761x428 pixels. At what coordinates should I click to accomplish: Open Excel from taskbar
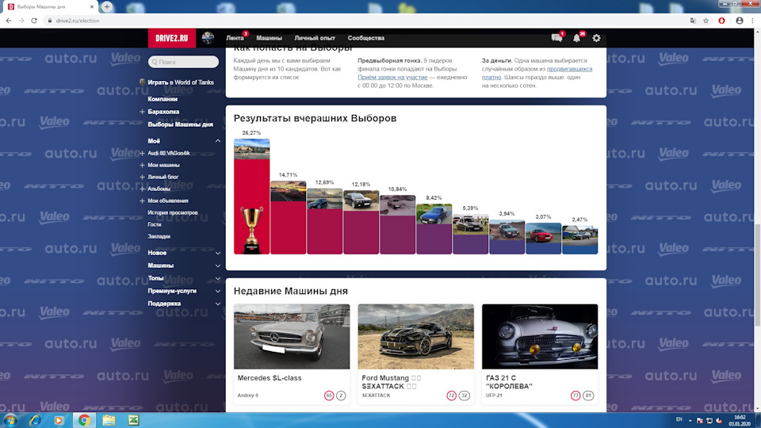(133, 420)
